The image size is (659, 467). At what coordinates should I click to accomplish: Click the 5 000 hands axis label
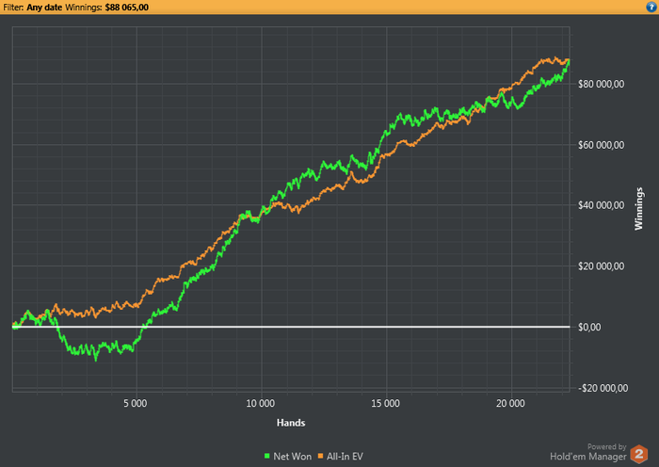pos(136,404)
